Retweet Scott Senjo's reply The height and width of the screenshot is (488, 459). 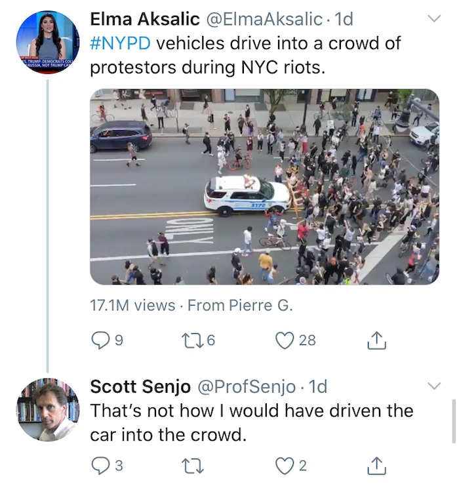[x=192, y=466]
